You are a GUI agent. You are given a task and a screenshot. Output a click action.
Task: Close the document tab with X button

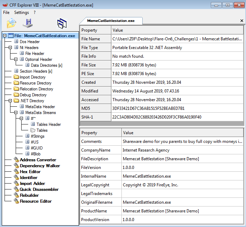[x=242, y=21]
